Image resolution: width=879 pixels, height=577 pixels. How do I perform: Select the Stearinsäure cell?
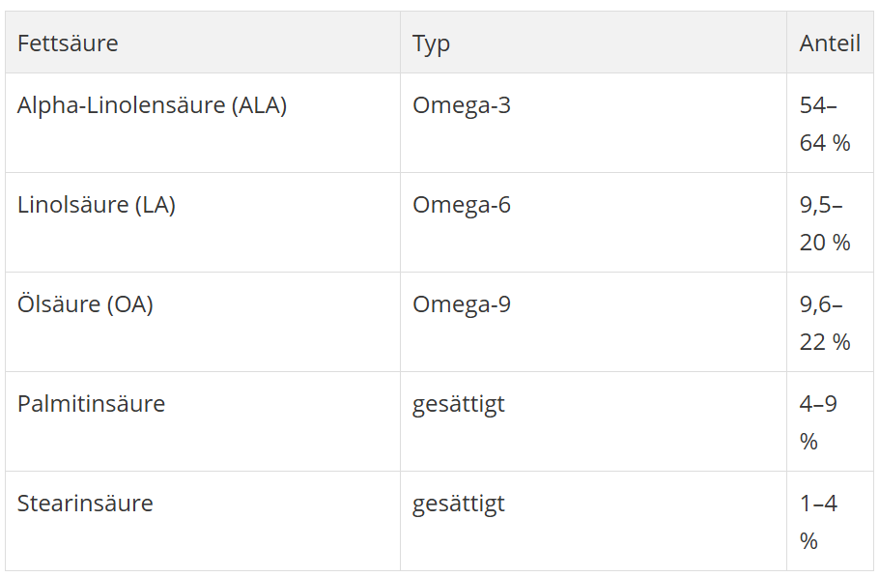[85, 503]
